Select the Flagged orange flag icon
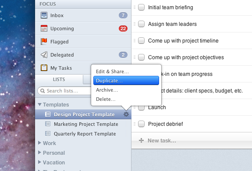The width and height of the screenshot is (252, 171). coord(44,42)
